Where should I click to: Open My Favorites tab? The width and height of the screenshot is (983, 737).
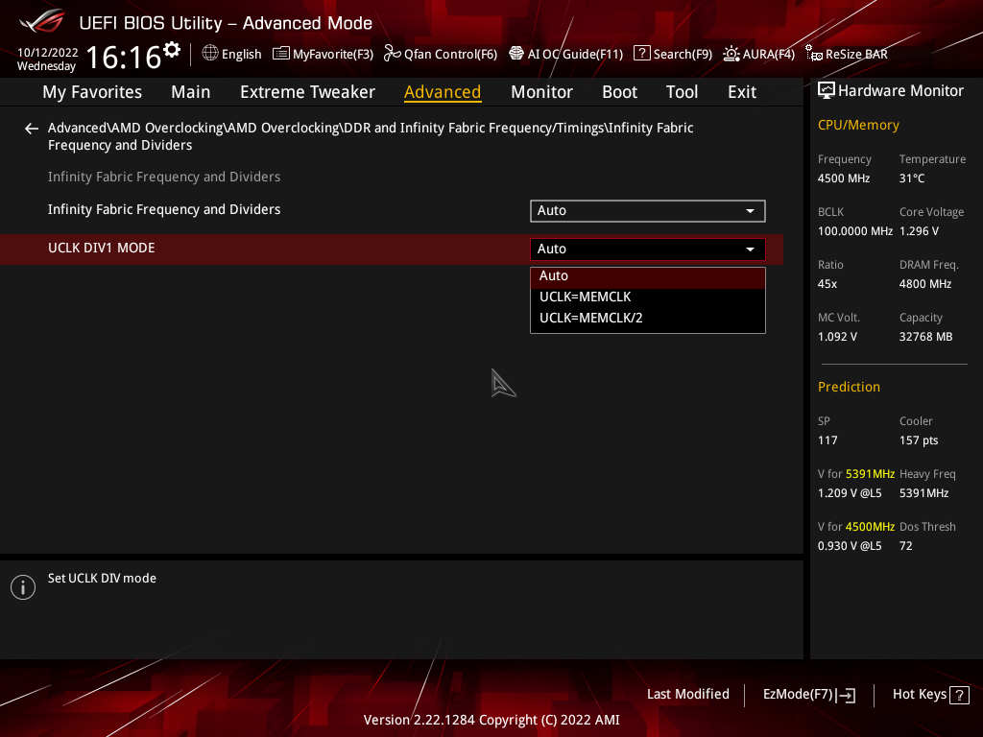(x=92, y=92)
